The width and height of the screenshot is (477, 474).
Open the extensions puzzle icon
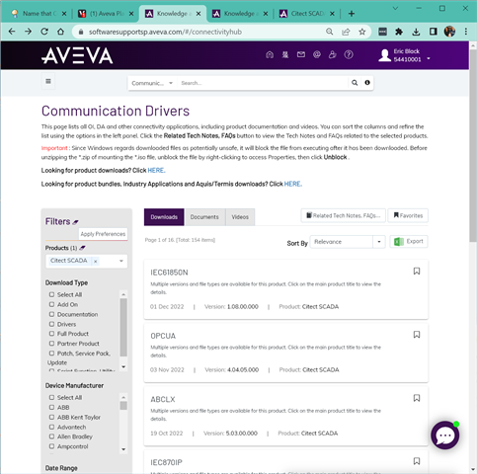click(x=399, y=32)
